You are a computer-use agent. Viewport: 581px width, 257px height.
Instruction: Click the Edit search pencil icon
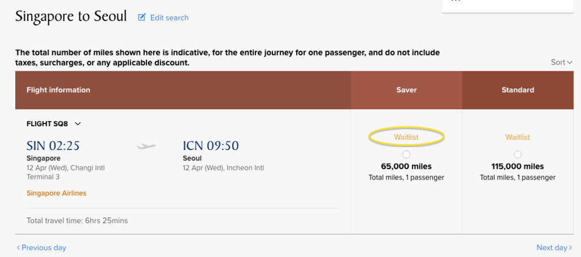[142, 18]
